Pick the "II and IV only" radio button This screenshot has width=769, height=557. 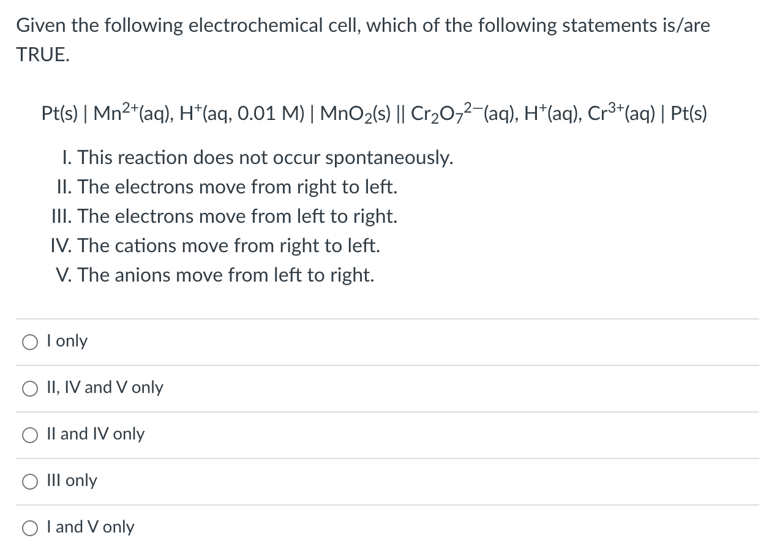(31, 436)
